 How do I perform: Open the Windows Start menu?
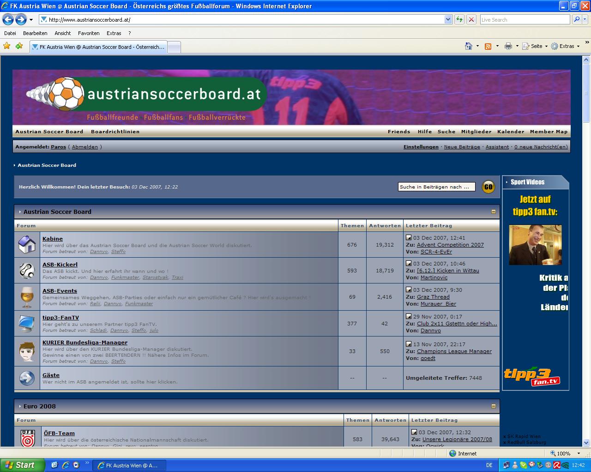[x=22, y=465]
